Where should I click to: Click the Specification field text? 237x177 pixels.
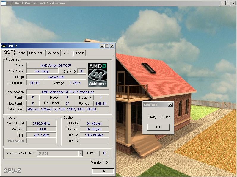pos(68,92)
